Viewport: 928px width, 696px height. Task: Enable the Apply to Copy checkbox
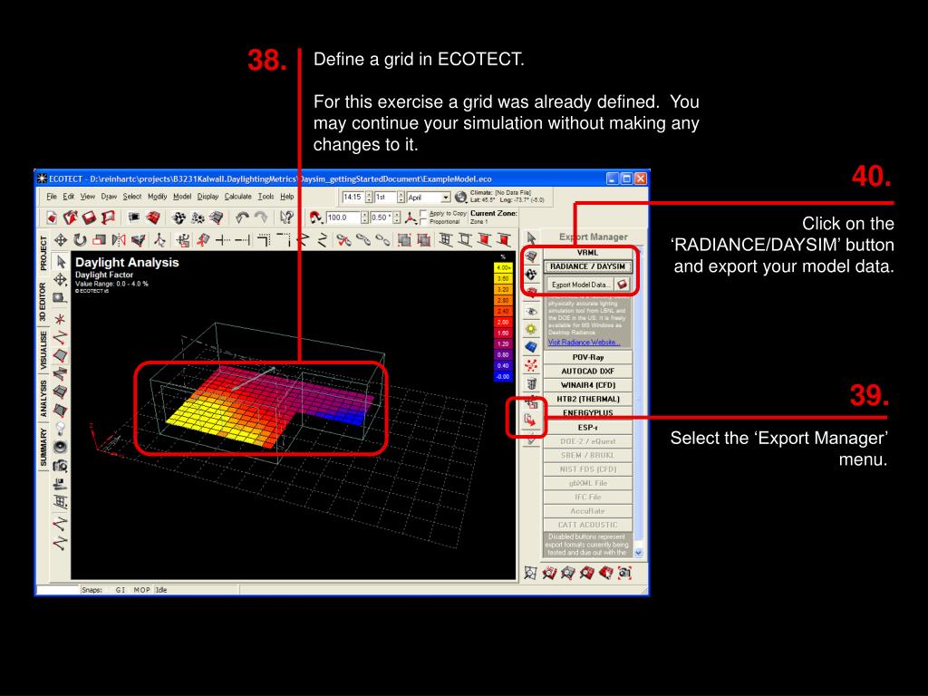click(424, 214)
